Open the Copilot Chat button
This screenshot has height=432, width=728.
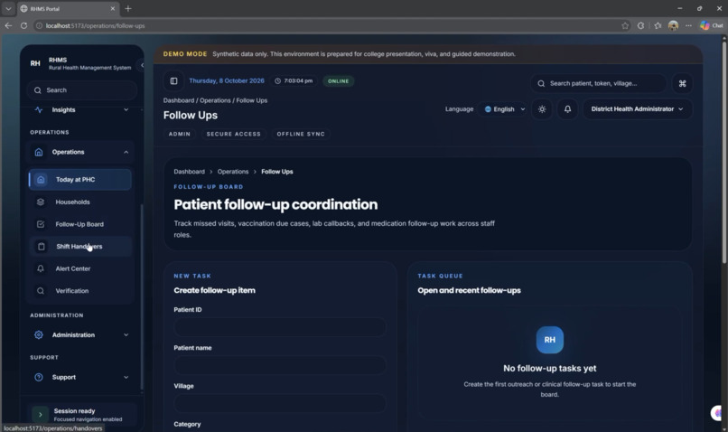[711, 25]
